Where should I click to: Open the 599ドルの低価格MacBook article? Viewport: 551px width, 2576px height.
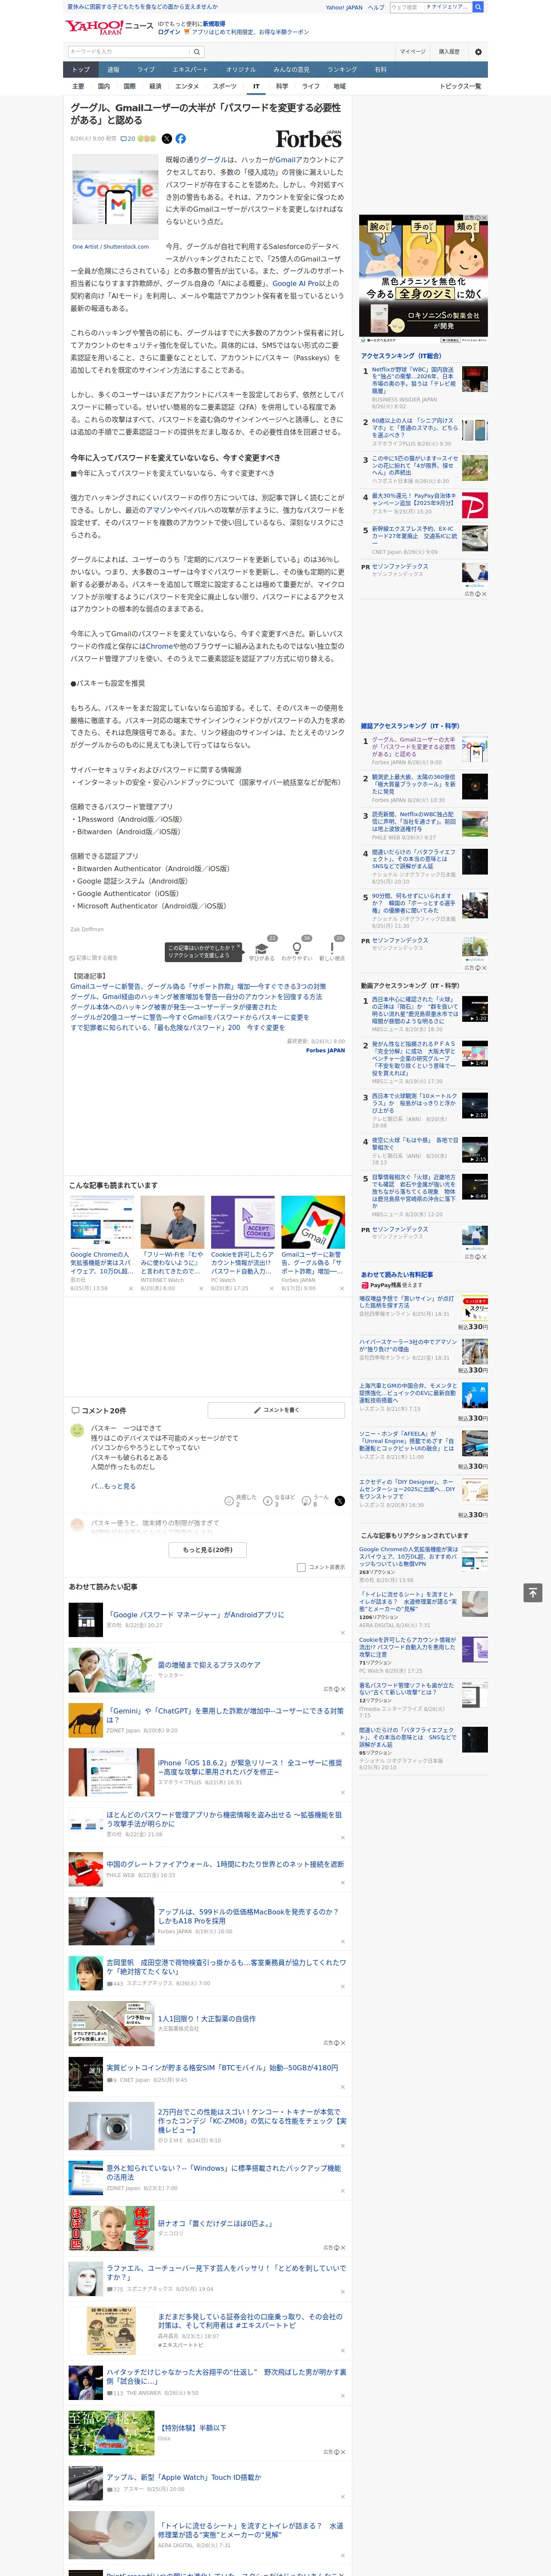pyautogui.click(x=248, y=1916)
